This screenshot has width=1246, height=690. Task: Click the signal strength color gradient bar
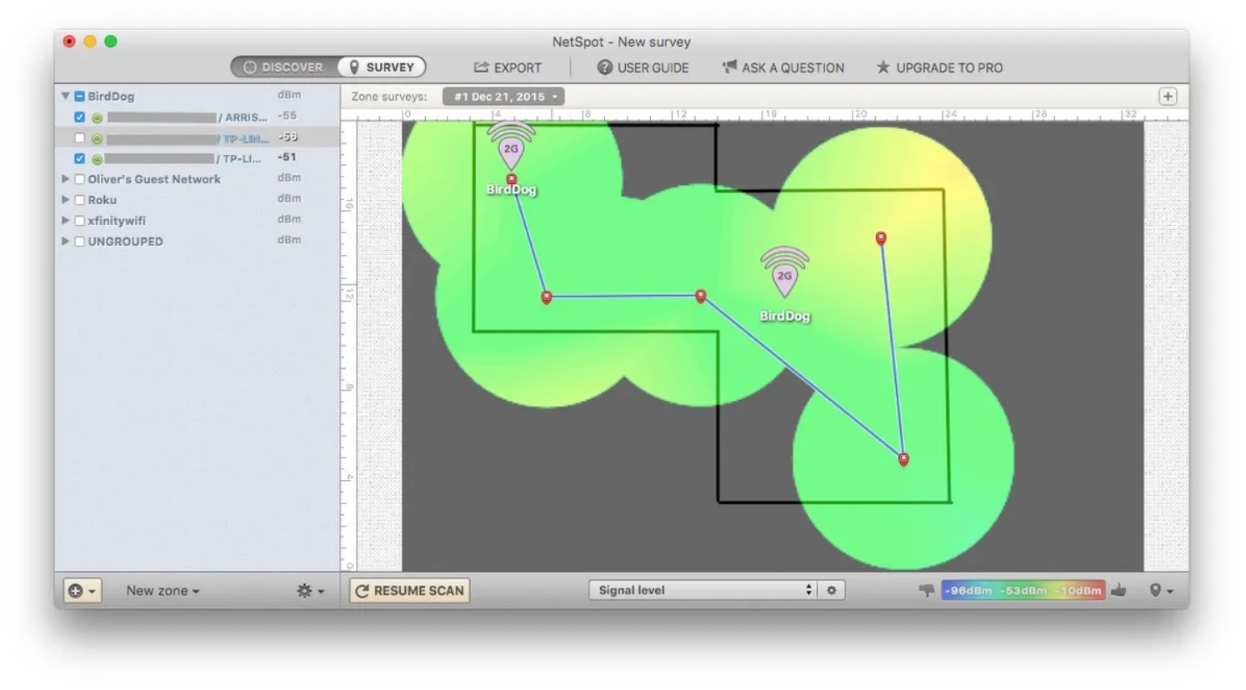coord(1023,590)
